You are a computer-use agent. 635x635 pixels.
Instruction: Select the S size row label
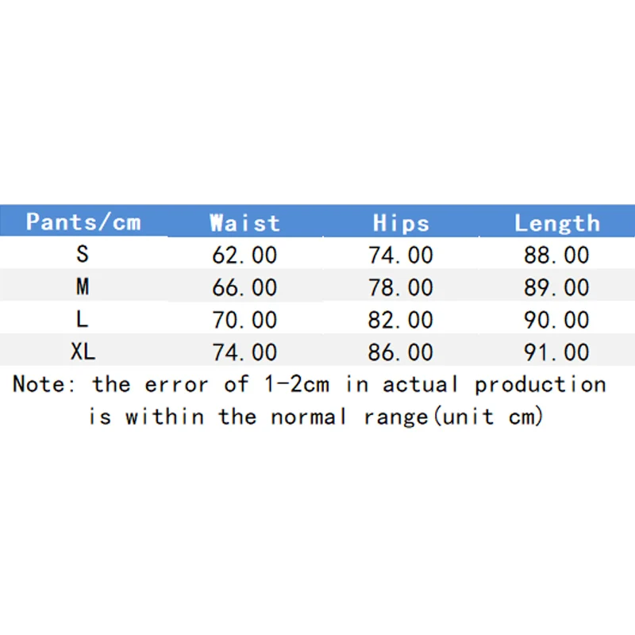pos(83,255)
